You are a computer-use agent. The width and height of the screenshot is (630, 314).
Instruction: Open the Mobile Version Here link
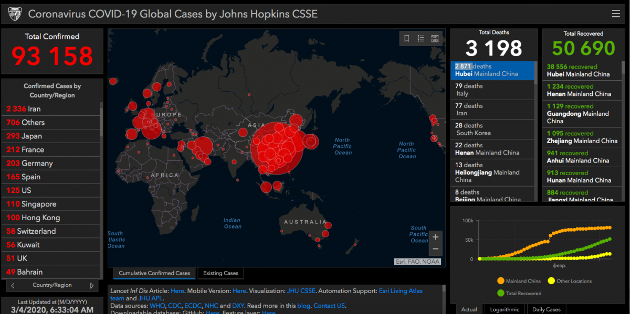pyautogui.click(x=239, y=290)
